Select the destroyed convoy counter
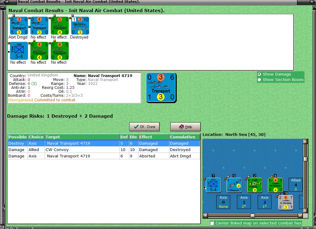The width and height of the screenshot is (316, 229). pyautogui.click(x=80, y=26)
